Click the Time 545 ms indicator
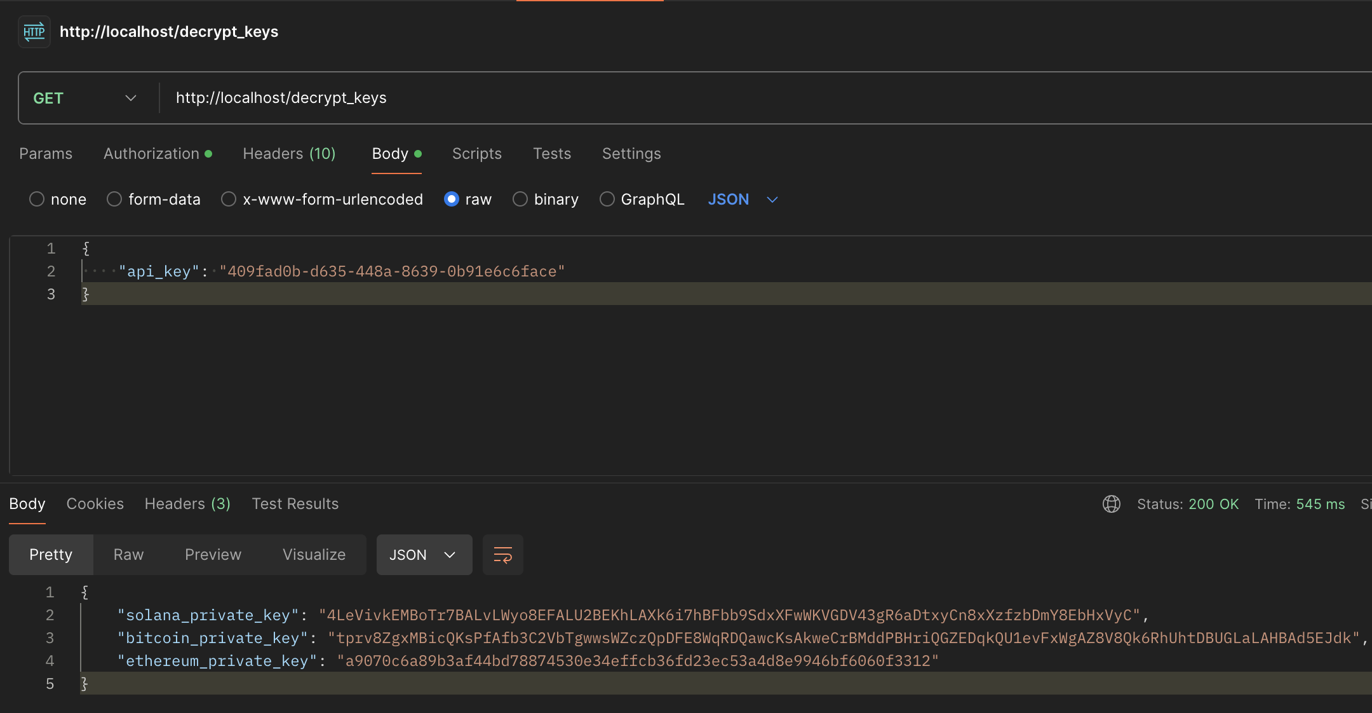Image resolution: width=1372 pixels, height=713 pixels. 1300,504
